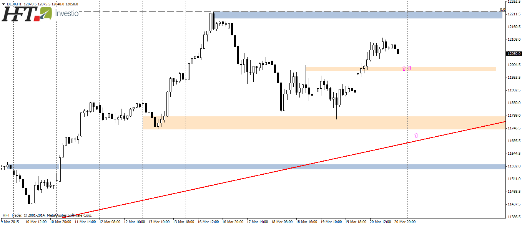The image size is (522, 225).
Task: Click the 12 Mar 08:00 time label
Action: [x=110, y=222]
